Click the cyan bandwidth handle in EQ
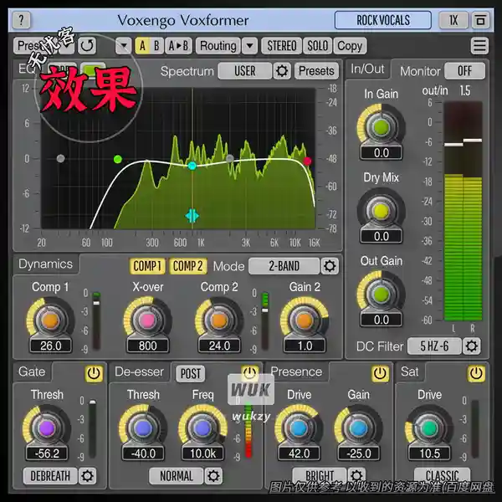This screenshot has width=502, height=502. point(192,216)
